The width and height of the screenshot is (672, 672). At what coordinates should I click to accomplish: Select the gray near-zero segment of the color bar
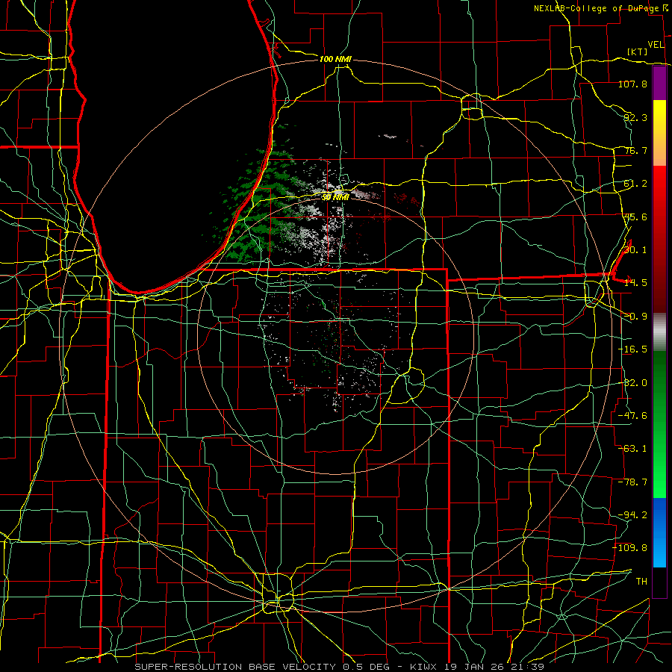click(x=659, y=332)
